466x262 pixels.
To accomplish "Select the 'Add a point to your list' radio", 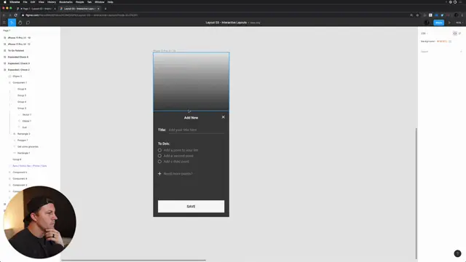I will (159, 151).
